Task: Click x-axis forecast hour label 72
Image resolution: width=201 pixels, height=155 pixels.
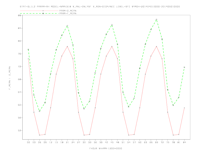Action: [x=162, y=142]
